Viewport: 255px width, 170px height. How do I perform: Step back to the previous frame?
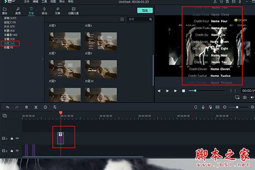coord(159,91)
